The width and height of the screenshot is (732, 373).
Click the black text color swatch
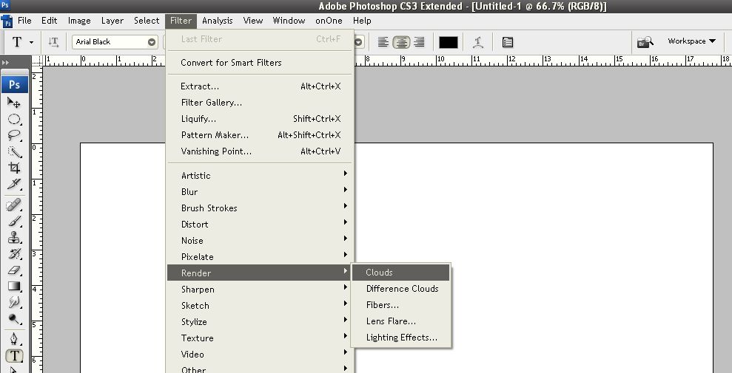coord(448,42)
